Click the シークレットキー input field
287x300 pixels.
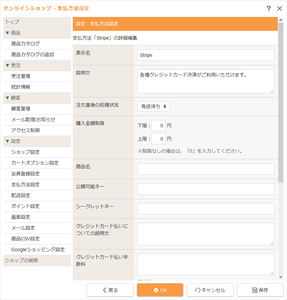point(206,209)
